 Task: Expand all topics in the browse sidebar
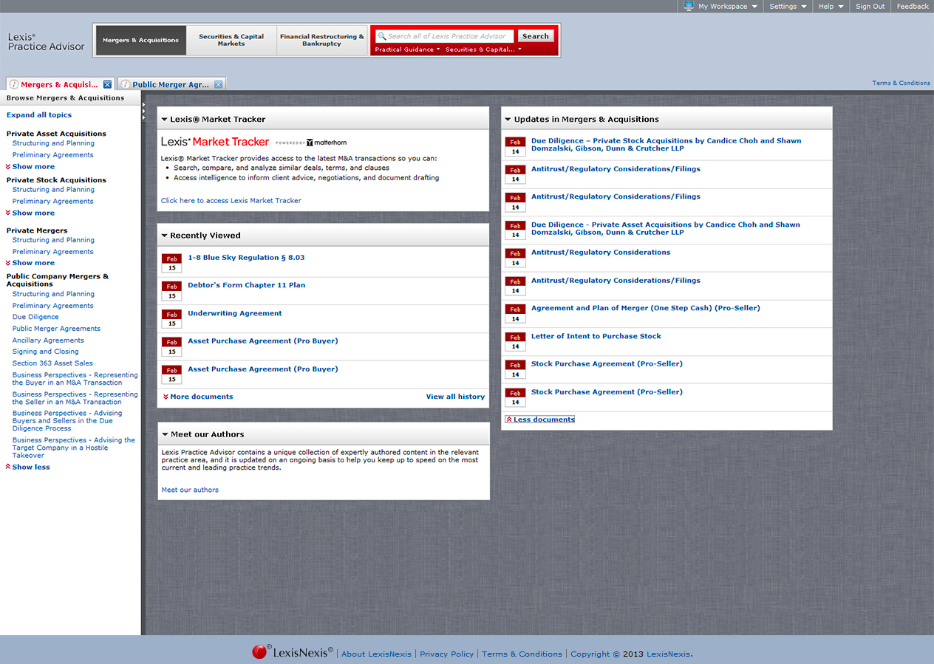39,115
